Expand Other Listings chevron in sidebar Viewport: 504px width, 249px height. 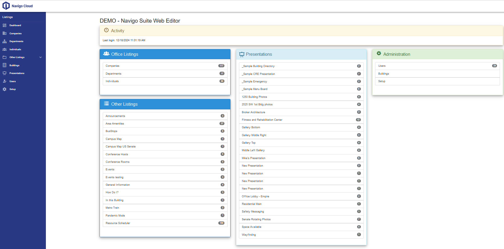(x=41, y=57)
